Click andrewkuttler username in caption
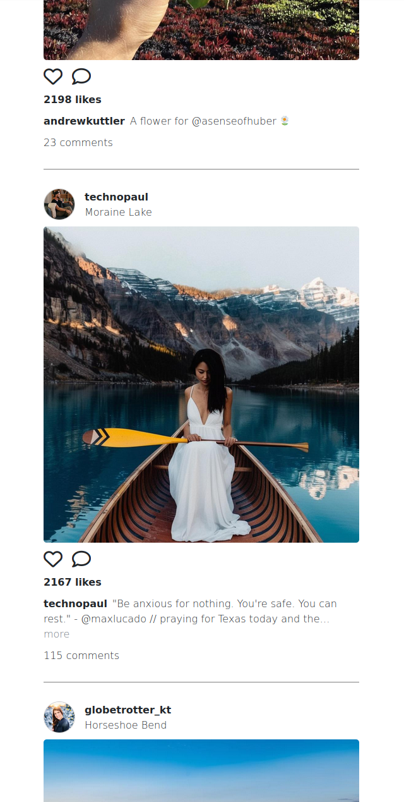This screenshot has height=802, width=404. coord(84,121)
